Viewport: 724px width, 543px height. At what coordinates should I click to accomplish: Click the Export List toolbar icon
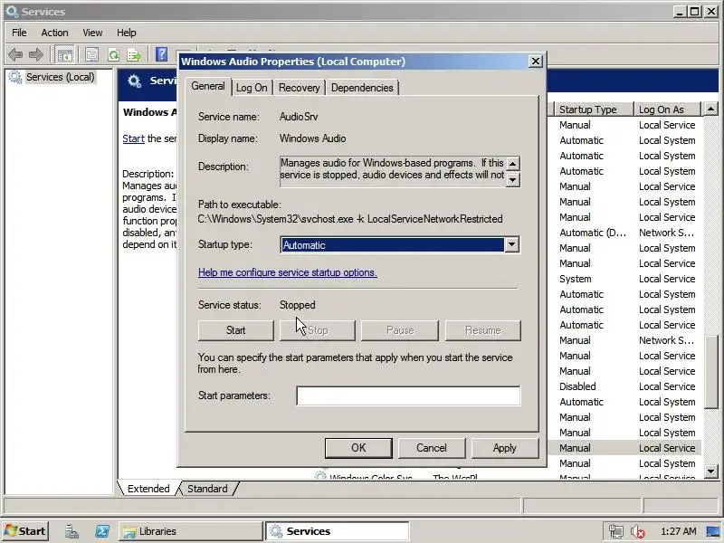tap(134, 55)
